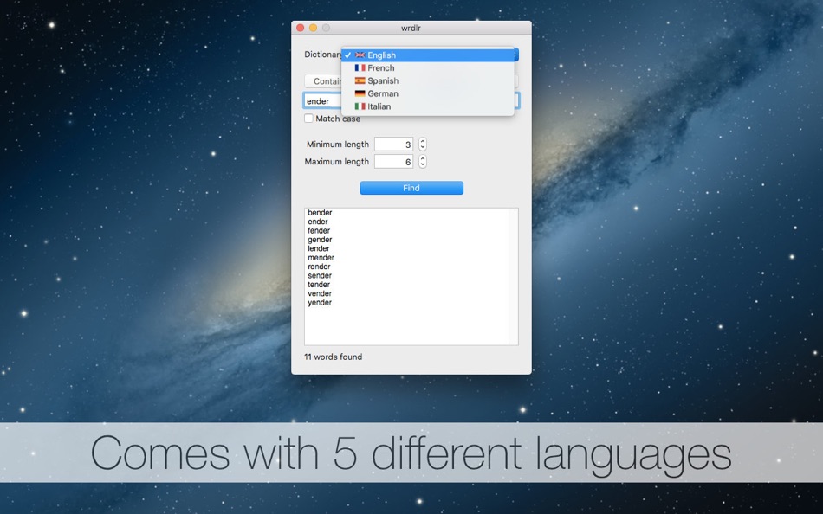Screen dimensions: 823x514
Task: Select 'sender' in results
Action: pyautogui.click(x=320, y=275)
